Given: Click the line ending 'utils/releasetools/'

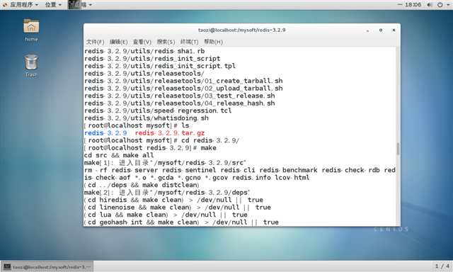Looking at the screenshot, I should (144, 74).
